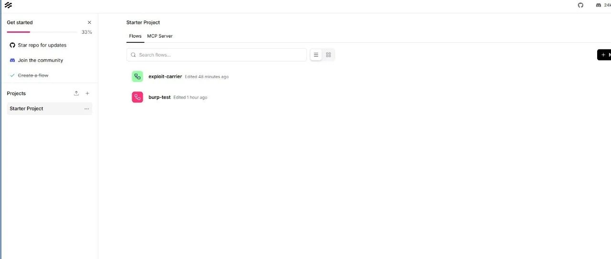Click the search magnifier icon
611x259 pixels.
click(134, 55)
